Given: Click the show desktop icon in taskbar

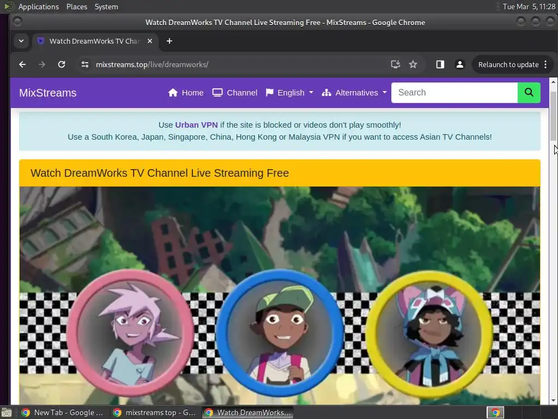Looking at the screenshot, I should point(7,412).
